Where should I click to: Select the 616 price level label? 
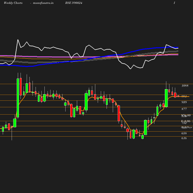tap(184, 138)
